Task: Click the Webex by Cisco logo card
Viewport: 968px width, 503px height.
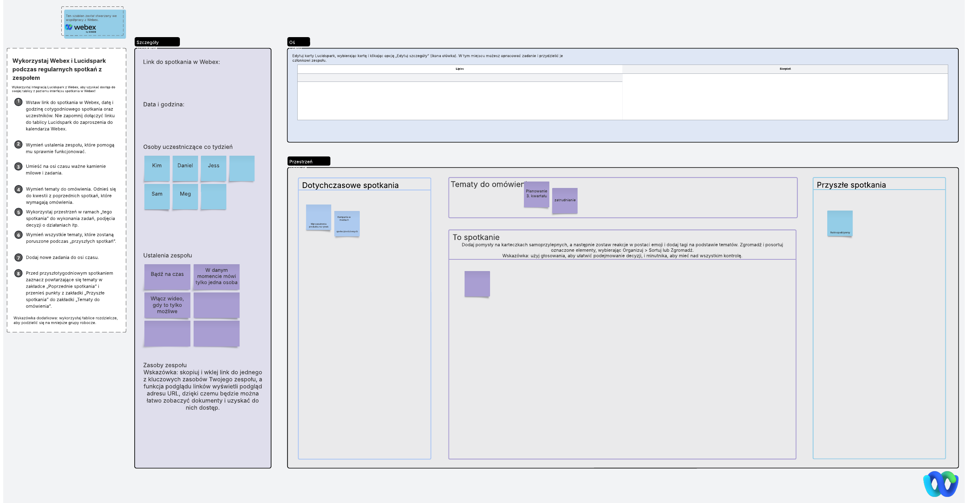Action: click(94, 24)
